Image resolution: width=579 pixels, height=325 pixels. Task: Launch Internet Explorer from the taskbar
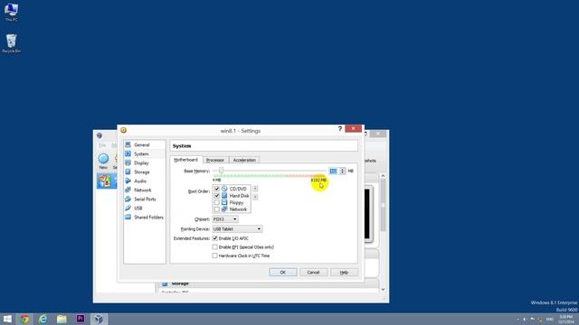pyautogui.click(x=43, y=319)
